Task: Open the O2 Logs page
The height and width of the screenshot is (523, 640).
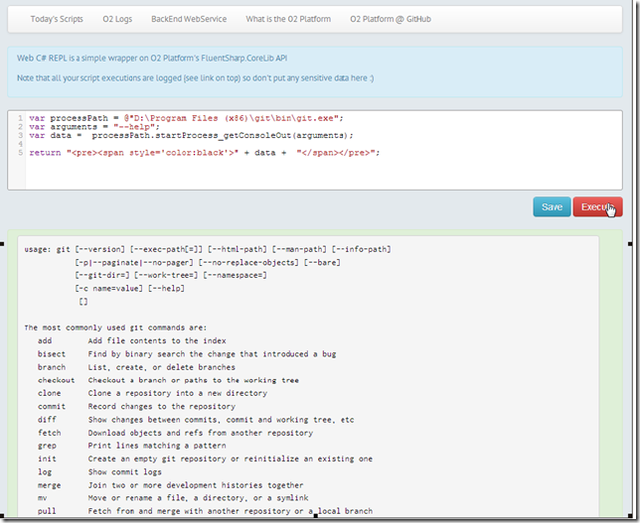Action: pyautogui.click(x=117, y=19)
